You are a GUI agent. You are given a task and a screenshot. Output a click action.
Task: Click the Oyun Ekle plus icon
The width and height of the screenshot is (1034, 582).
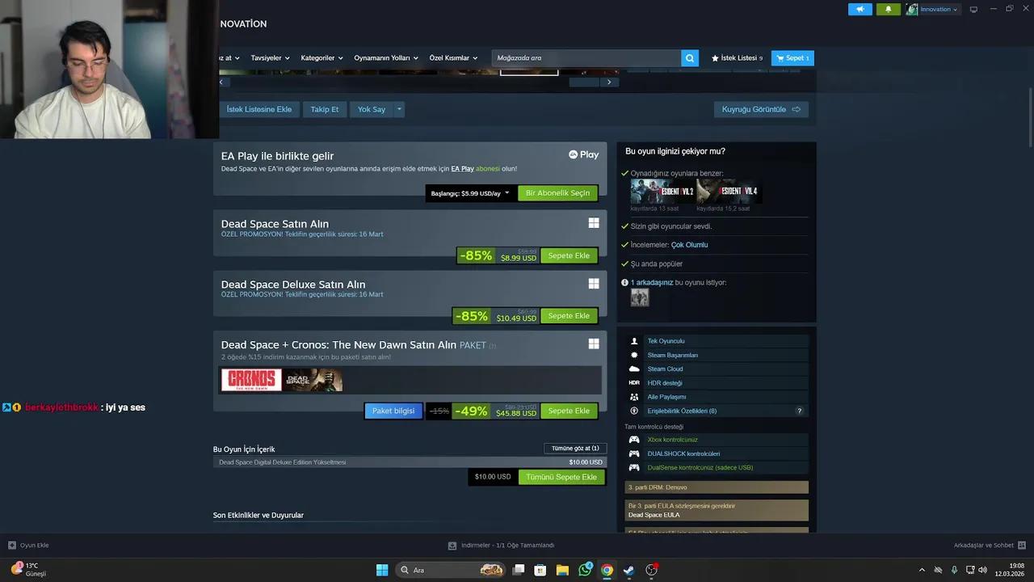pyautogui.click(x=12, y=545)
